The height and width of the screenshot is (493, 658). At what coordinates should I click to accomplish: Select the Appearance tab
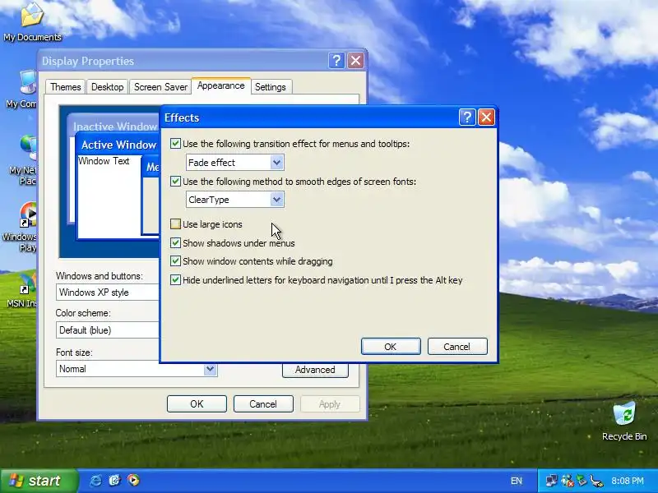tap(221, 85)
